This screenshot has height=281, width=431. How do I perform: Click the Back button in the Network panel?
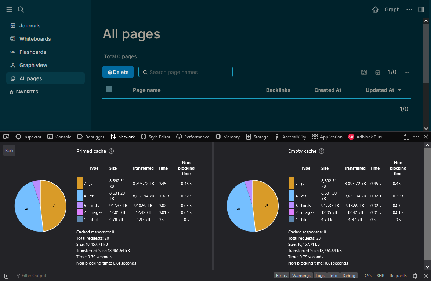tap(9, 150)
